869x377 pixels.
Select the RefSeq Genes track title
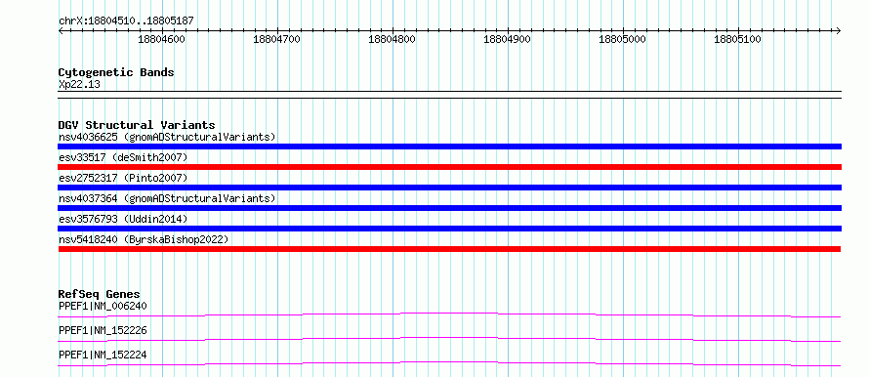(100, 294)
